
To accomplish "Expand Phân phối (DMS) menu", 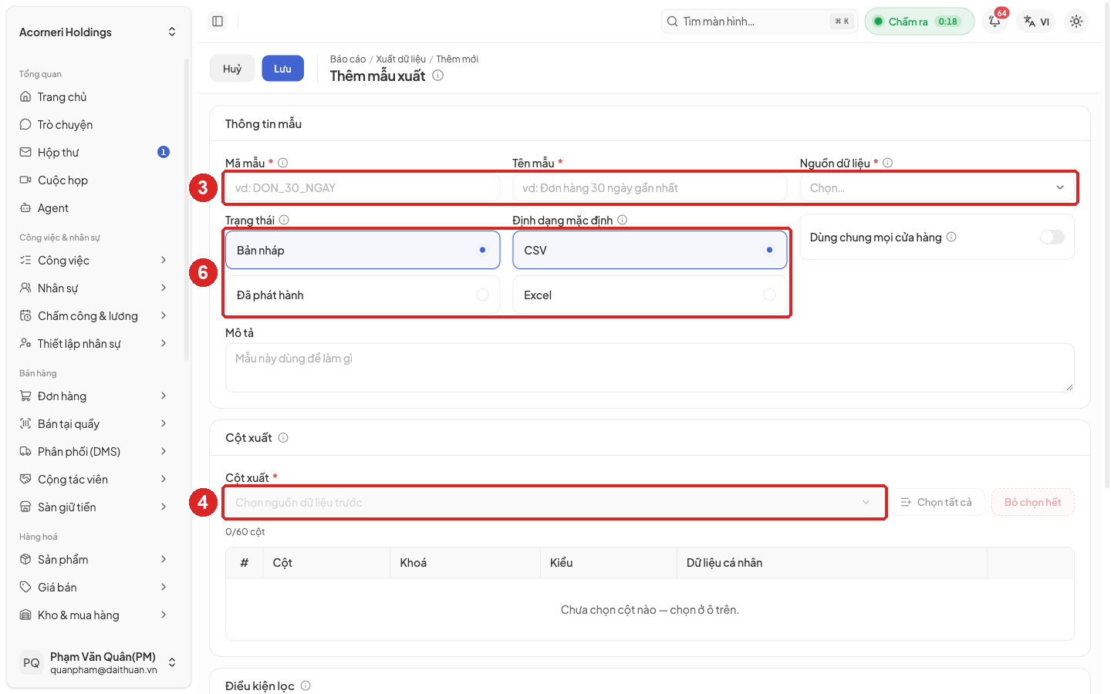I will pos(96,452).
